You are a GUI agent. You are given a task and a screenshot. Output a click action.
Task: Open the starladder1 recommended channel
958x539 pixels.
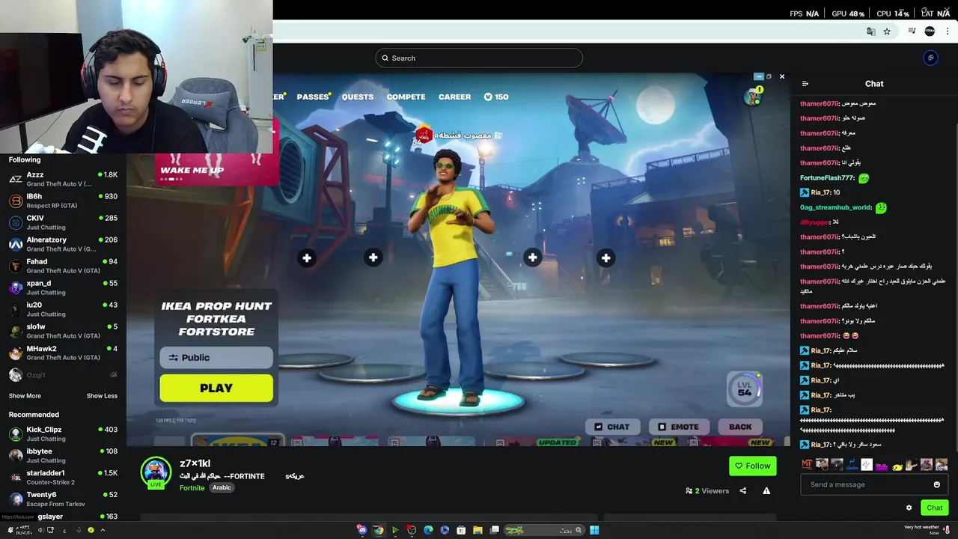(63, 478)
